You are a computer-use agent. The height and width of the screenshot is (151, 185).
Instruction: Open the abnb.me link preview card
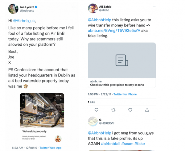[x=122, y=65]
